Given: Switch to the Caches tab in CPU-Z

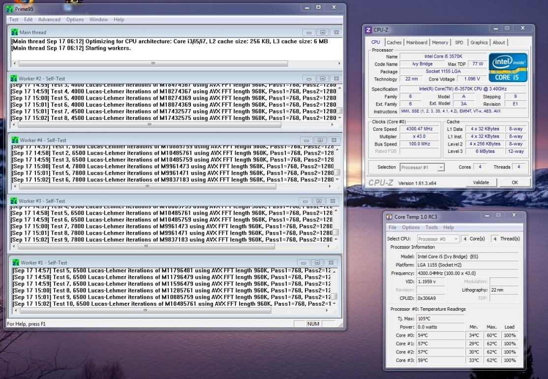Looking at the screenshot, I should [x=394, y=42].
